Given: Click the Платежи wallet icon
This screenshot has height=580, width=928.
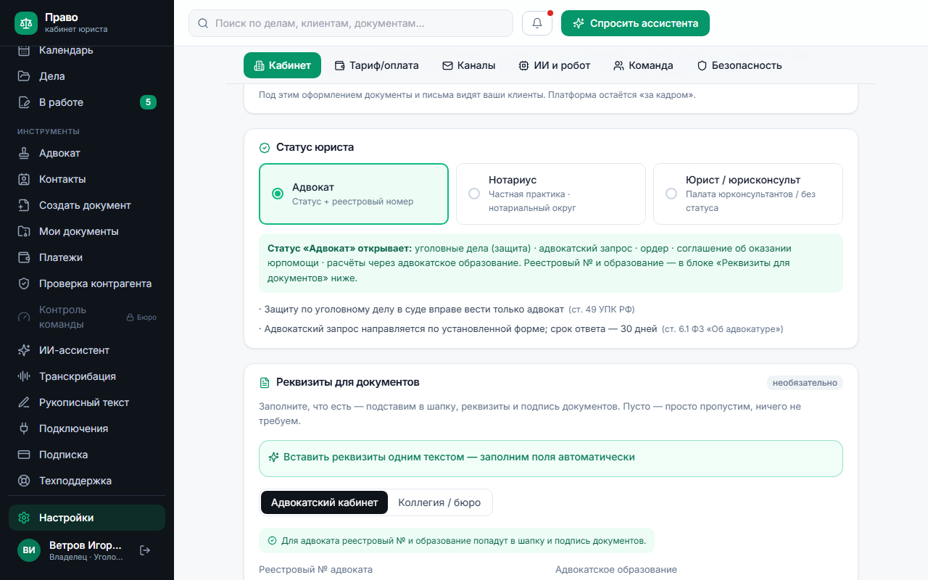Looking at the screenshot, I should point(24,257).
